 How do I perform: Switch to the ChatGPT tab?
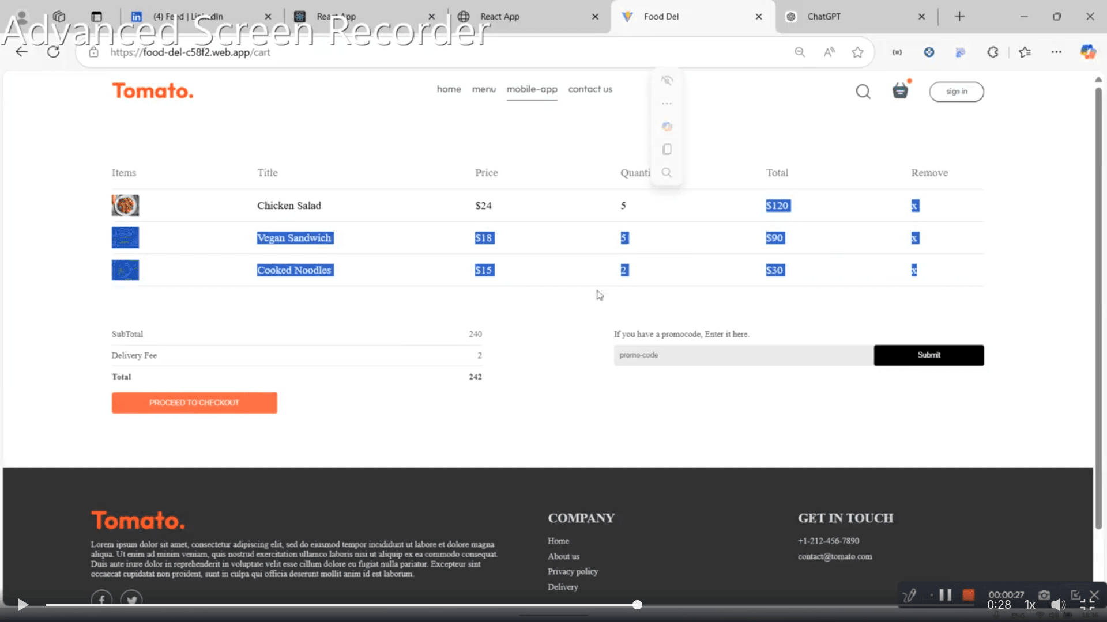(856, 17)
